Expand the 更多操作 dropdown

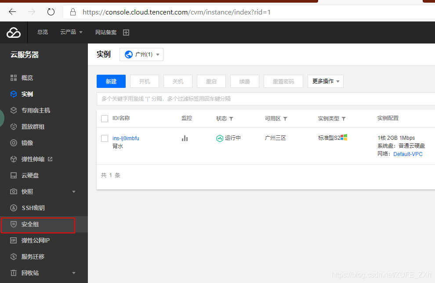click(326, 81)
